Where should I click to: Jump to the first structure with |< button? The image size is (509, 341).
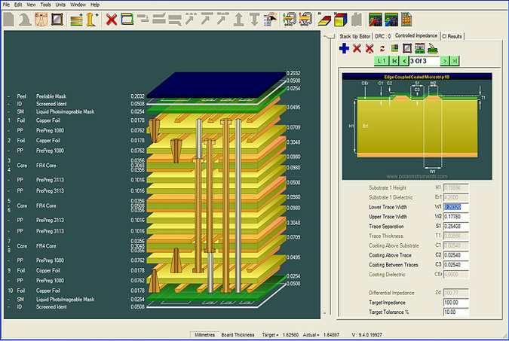(x=394, y=60)
